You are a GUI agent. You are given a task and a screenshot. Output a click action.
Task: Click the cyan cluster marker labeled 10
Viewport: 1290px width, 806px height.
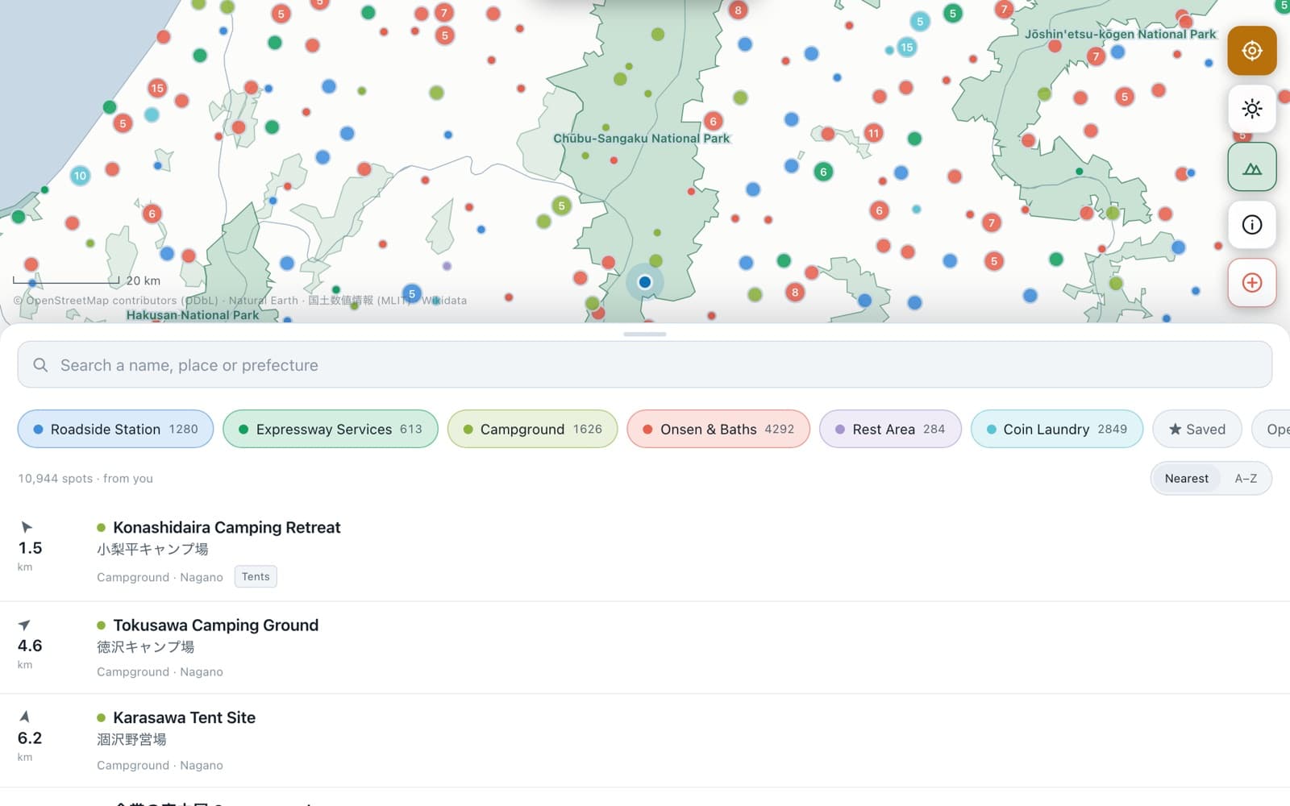coord(80,176)
